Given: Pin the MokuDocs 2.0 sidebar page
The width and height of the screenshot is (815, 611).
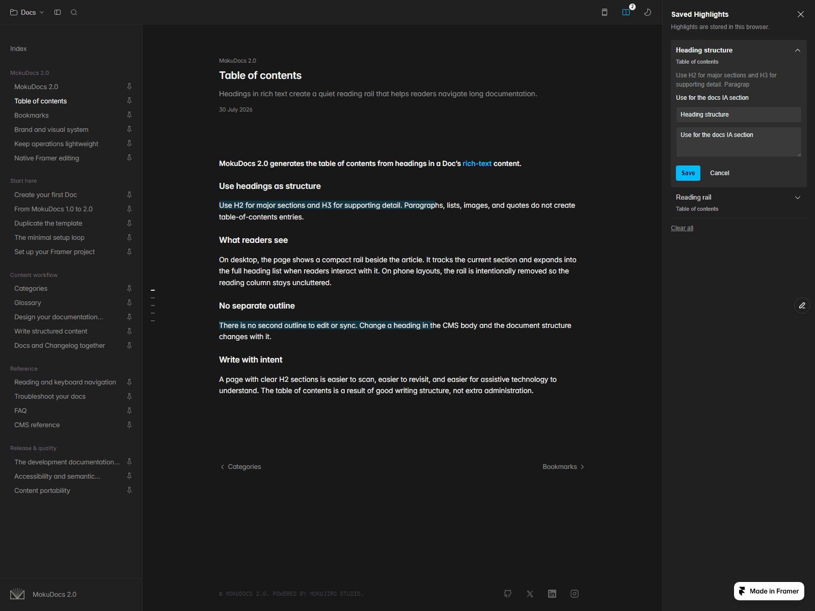Looking at the screenshot, I should point(129,87).
